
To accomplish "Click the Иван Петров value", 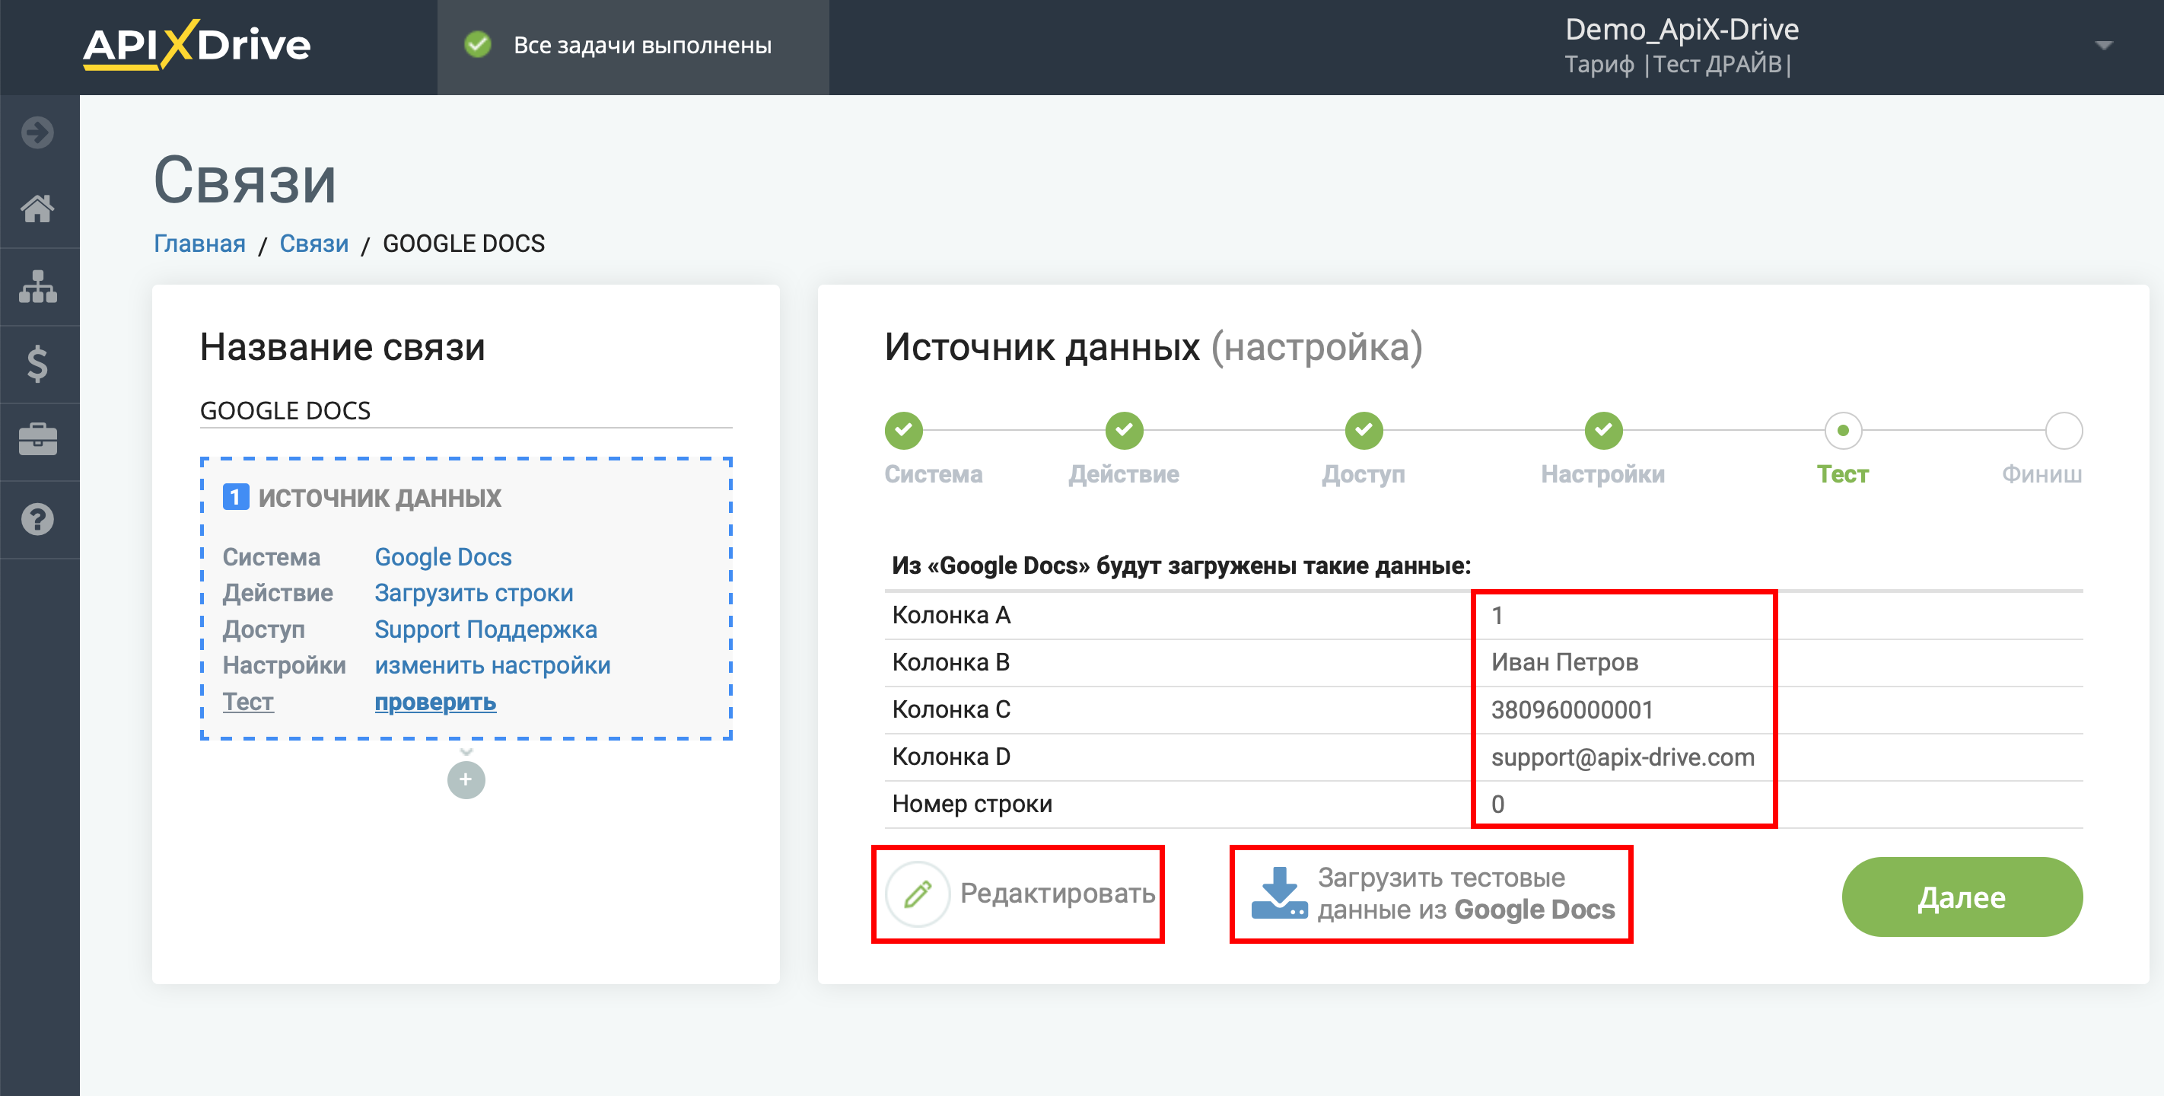I will (1564, 662).
